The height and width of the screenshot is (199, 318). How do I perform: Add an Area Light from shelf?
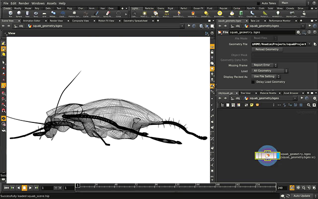167,14
